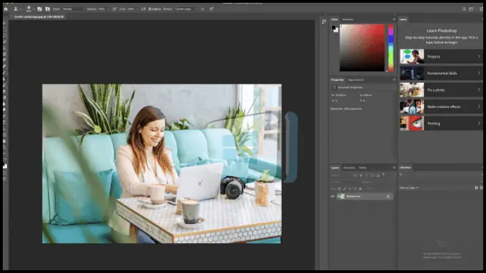Open the workspace switcher icon
This screenshot has height=273, width=486.
471,9
